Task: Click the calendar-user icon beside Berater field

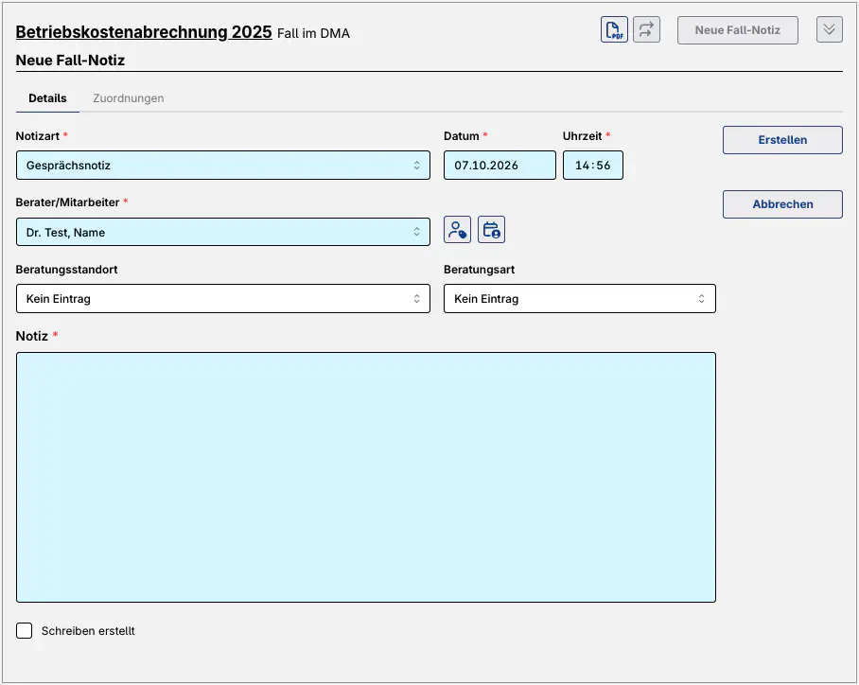Action: [491, 230]
